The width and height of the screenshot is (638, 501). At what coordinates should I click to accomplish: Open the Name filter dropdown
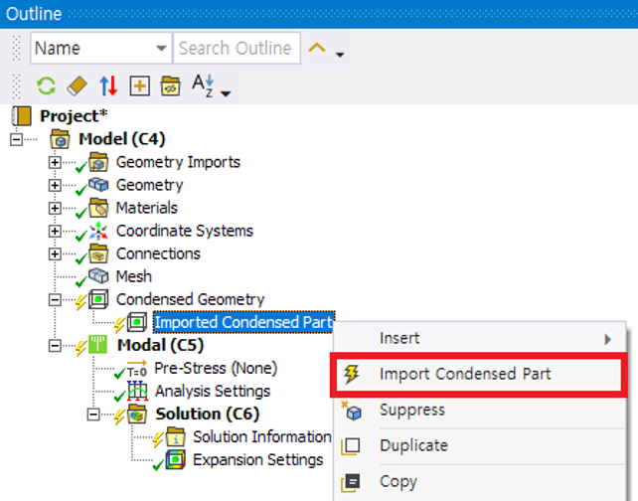click(162, 49)
